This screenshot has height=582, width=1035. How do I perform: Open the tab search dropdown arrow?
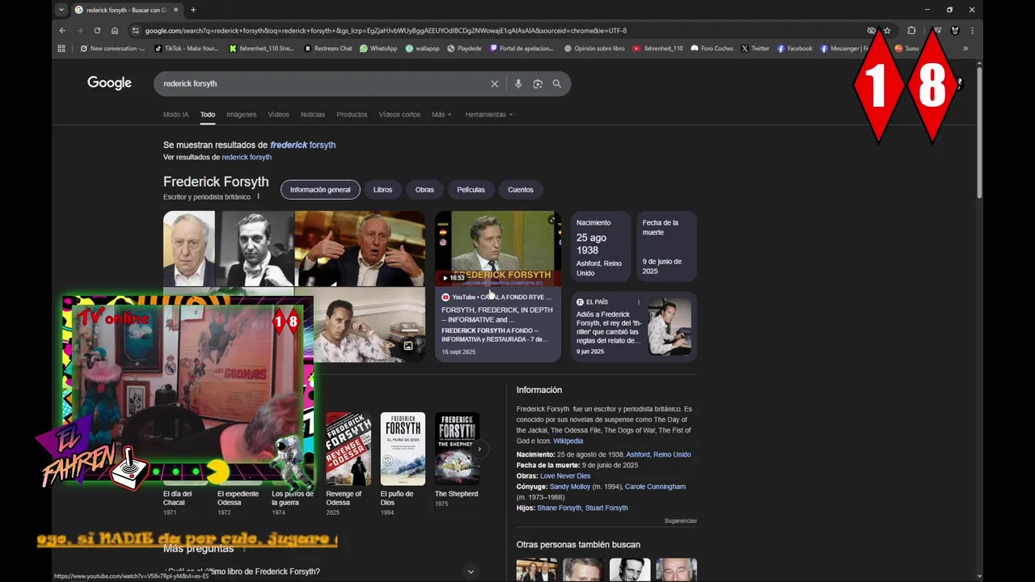click(x=61, y=10)
